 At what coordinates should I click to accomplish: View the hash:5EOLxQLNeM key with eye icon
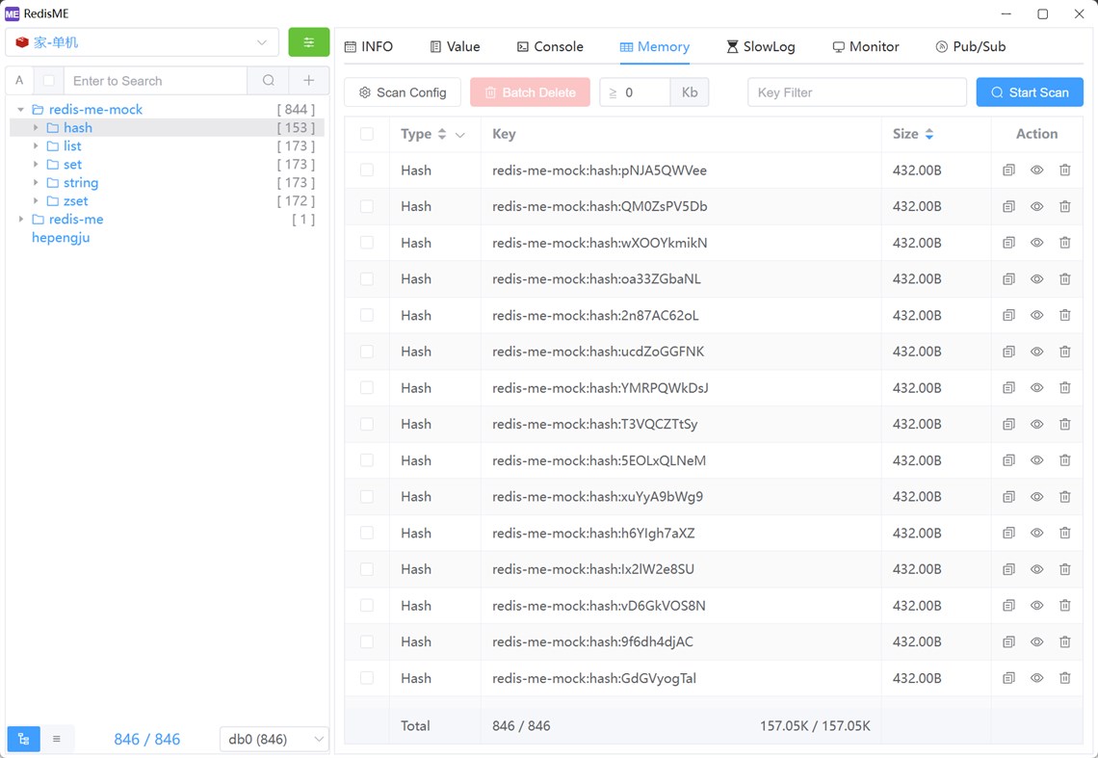point(1036,460)
